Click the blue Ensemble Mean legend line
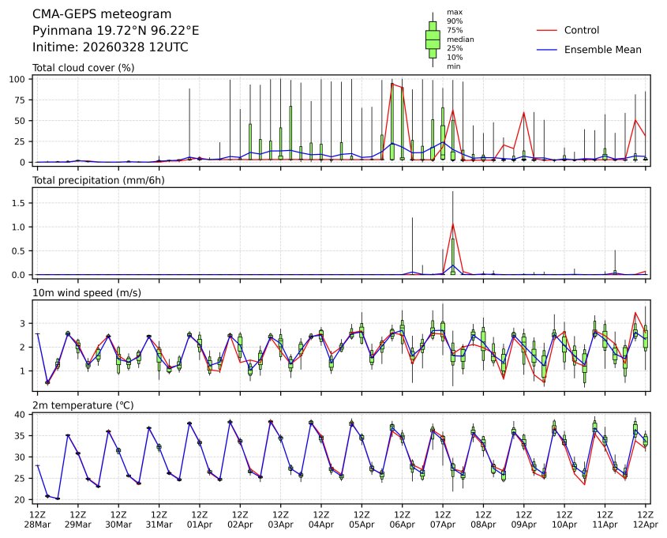This screenshot has width=667, height=538. tap(547, 50)
